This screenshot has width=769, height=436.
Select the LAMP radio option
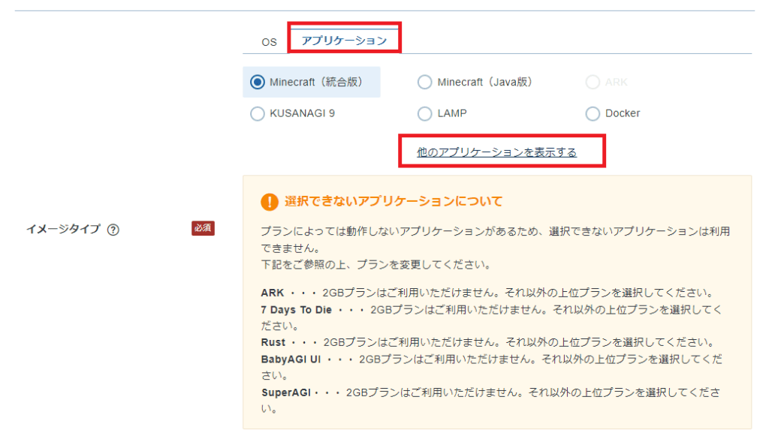coord(442,113)
